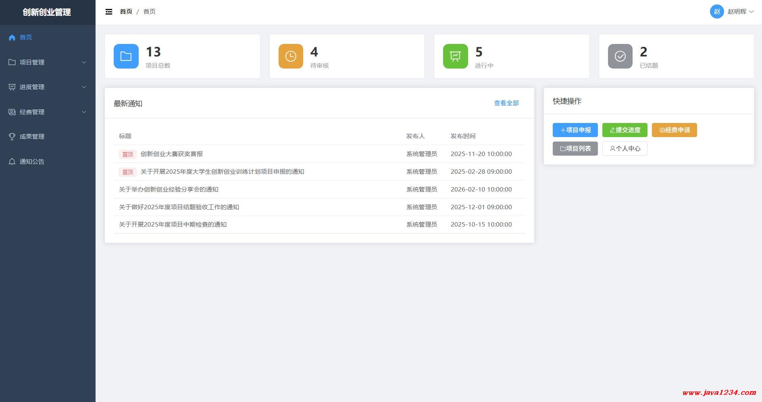Expand the 进度管理 submenu chevron
This screenshot has height=402, width=762.
click(x=84, y=87)
